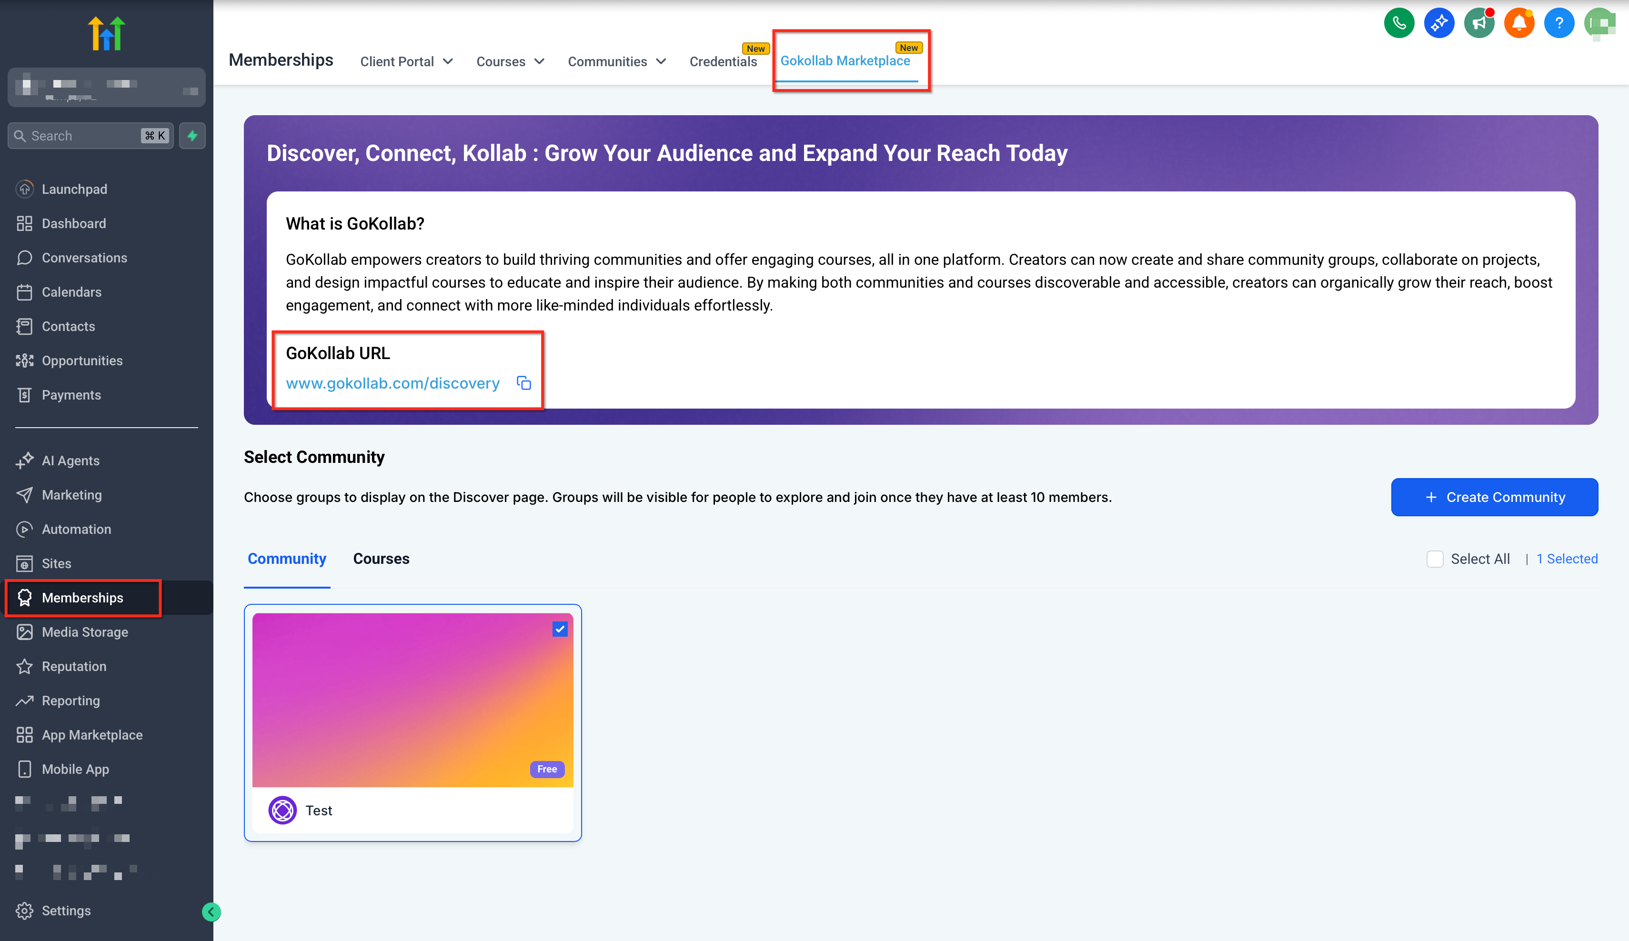Click the lightning bolt quick actions icon
Screen dimensions: 1629x941
pyautogui.click(x=192, y=136)
